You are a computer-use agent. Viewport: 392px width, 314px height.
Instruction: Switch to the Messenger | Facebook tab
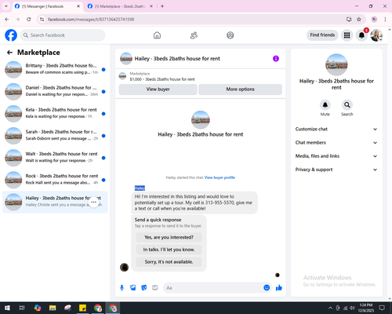click(47, 6)
